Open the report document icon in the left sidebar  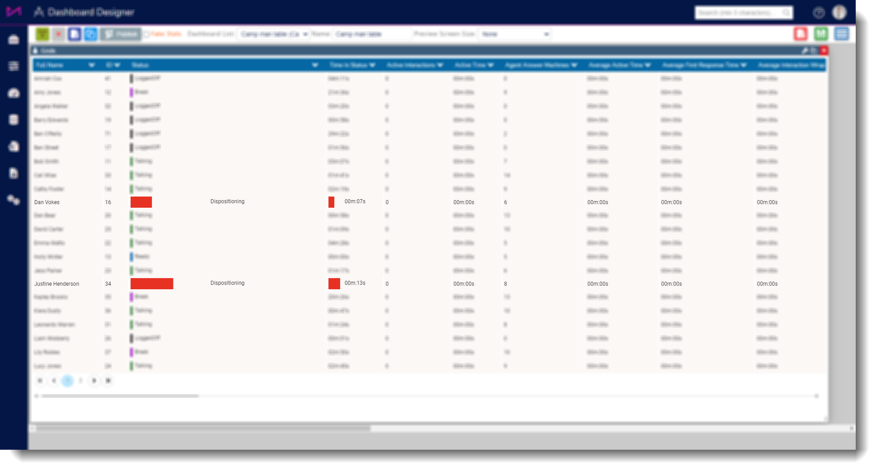(x=14, y=146)
